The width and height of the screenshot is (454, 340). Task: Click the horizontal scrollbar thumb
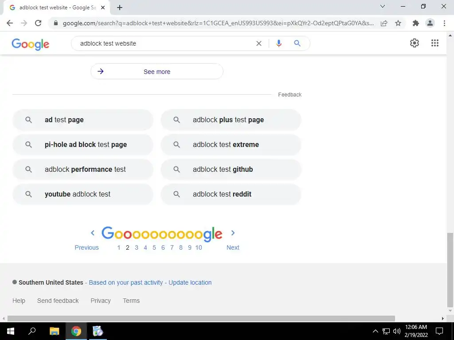(x=201, y=318)
